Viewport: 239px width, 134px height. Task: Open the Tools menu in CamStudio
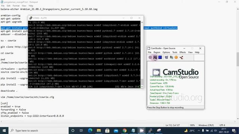pos(175,52)
